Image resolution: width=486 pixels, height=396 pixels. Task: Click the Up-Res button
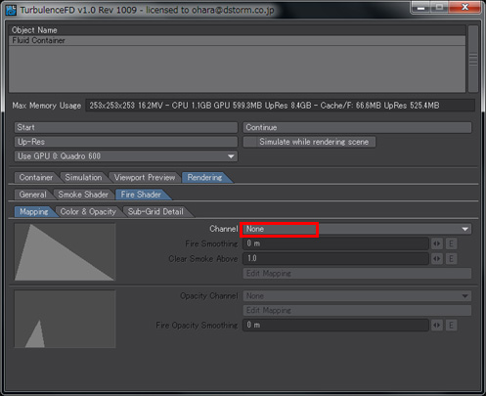click(126, 142)
